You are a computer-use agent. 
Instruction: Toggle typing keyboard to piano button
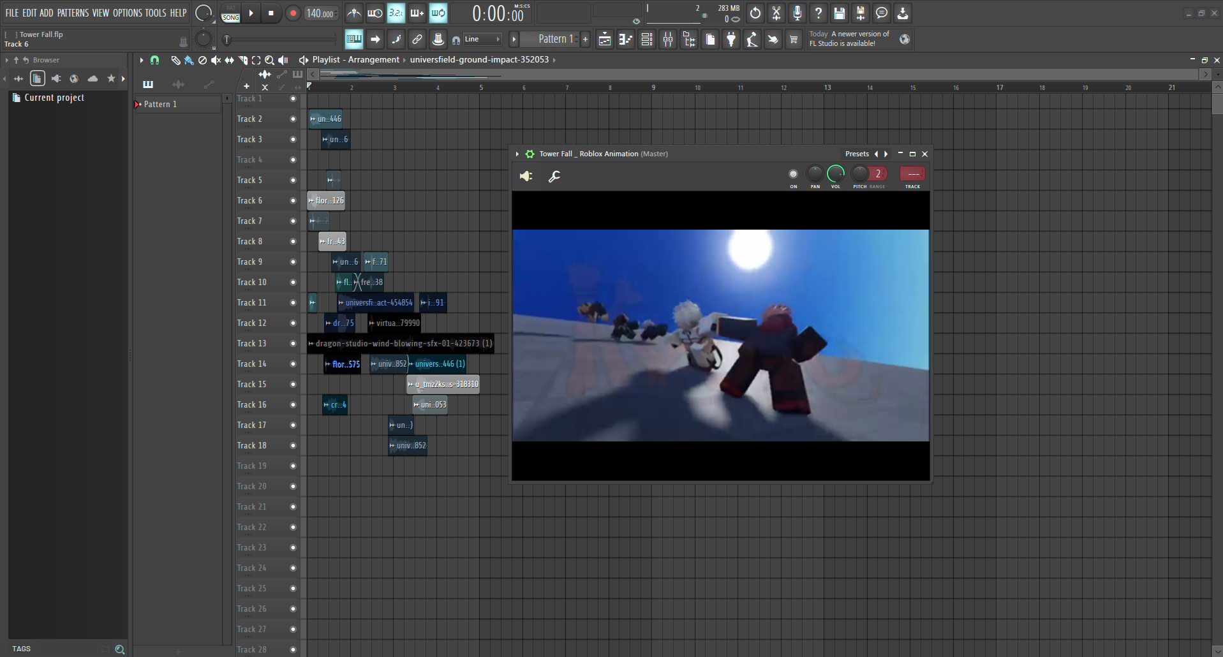point(354,40)
